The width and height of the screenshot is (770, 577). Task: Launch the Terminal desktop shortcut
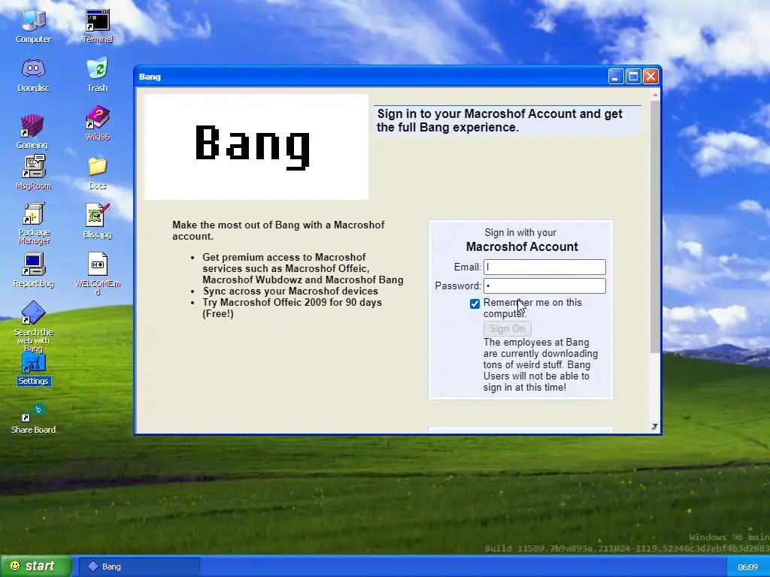tap(97, 26)
